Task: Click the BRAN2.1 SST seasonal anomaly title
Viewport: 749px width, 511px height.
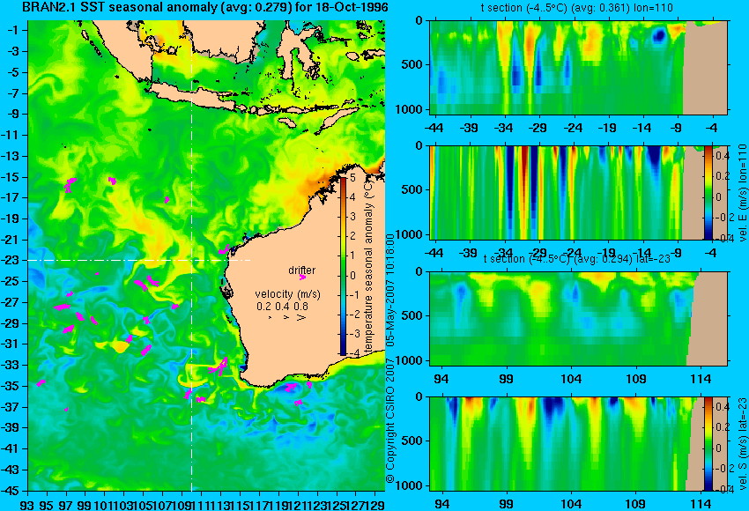Action: [205, 7]
